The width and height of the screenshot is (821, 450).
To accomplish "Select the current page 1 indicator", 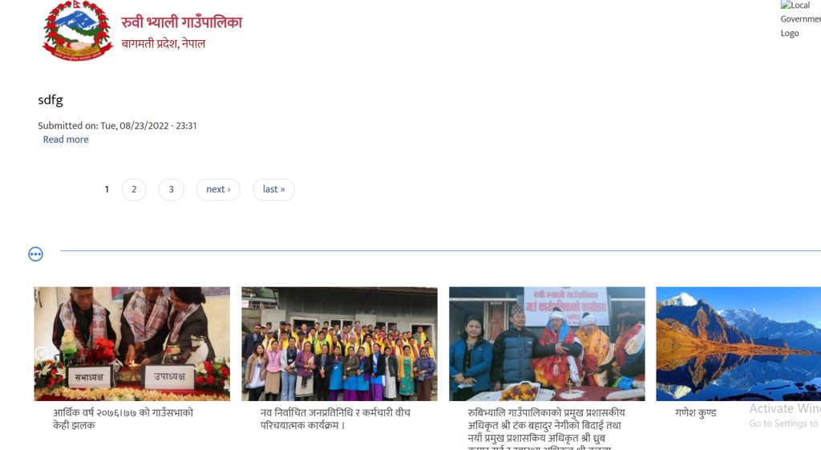I will point(107,189).
